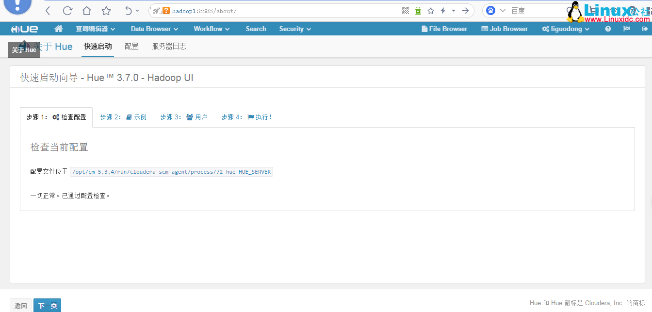Viewport: 652px width, 312px height.
Task: Open the 服务器日志 tab
Action: [x=169, y=47]
